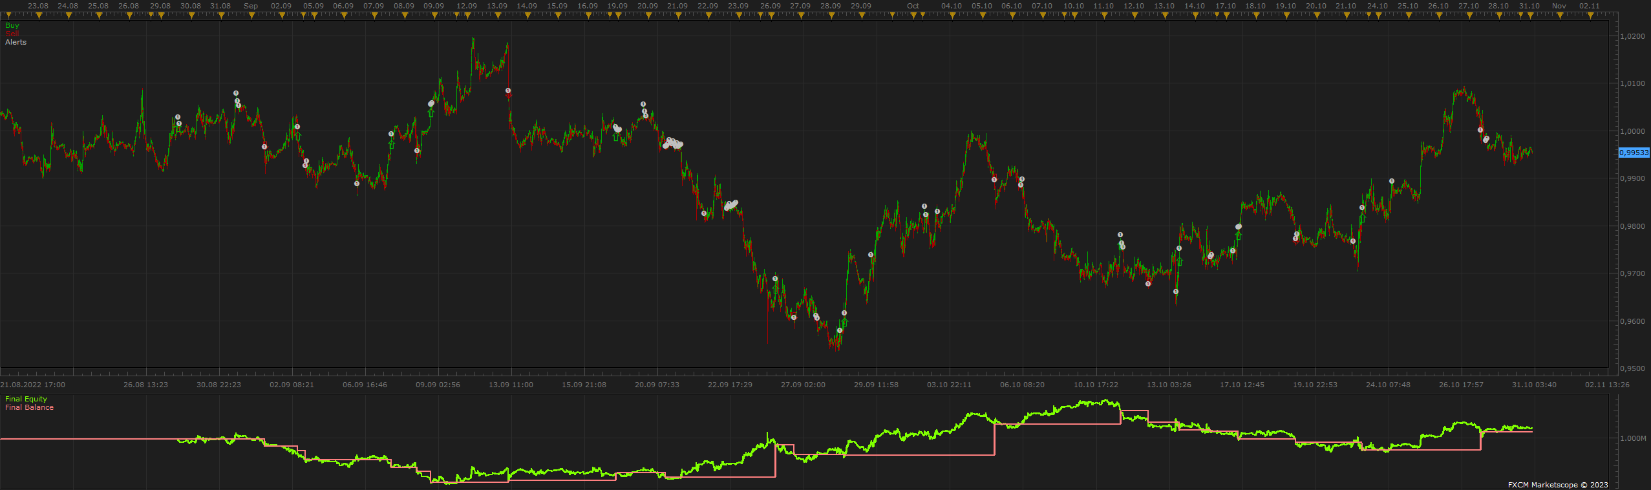Click the 12.09 date label in the top date scale
The width and height of the screenshot is (1651, 490).
(467, 6)
